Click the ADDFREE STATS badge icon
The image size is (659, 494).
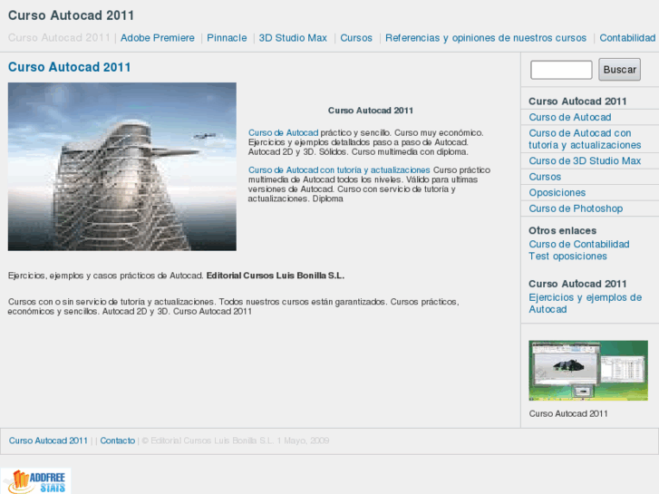coord(35,481)
